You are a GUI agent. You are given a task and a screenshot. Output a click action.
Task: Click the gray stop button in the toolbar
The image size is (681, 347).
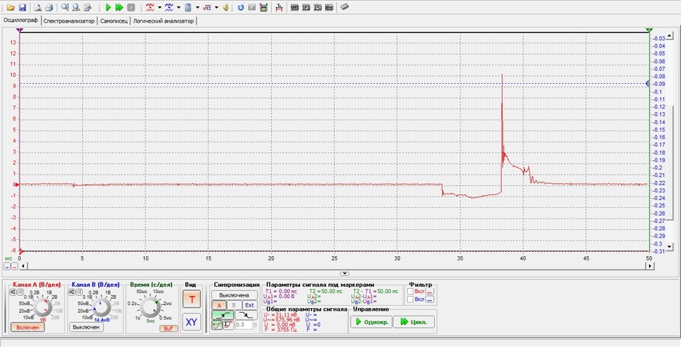click(x=131, y=7)
